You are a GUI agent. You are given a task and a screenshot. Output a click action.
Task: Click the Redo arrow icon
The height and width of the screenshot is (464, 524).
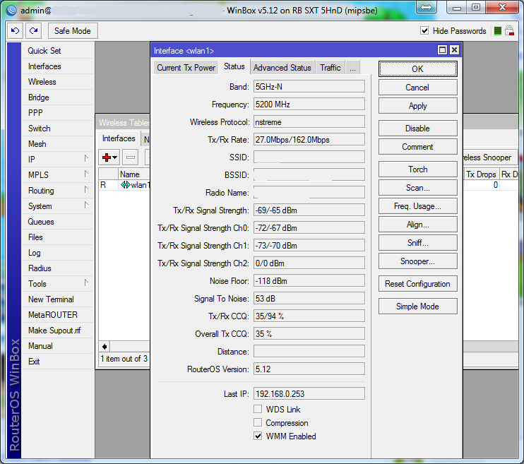click(33, 31)
